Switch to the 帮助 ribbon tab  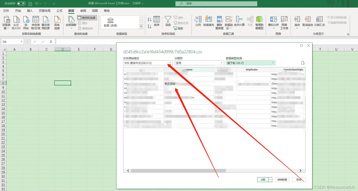point(107,11)
